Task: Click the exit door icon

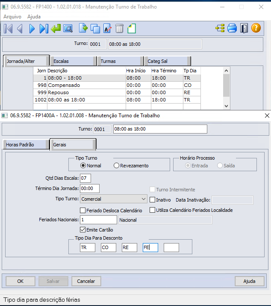Action: point(244,28)
